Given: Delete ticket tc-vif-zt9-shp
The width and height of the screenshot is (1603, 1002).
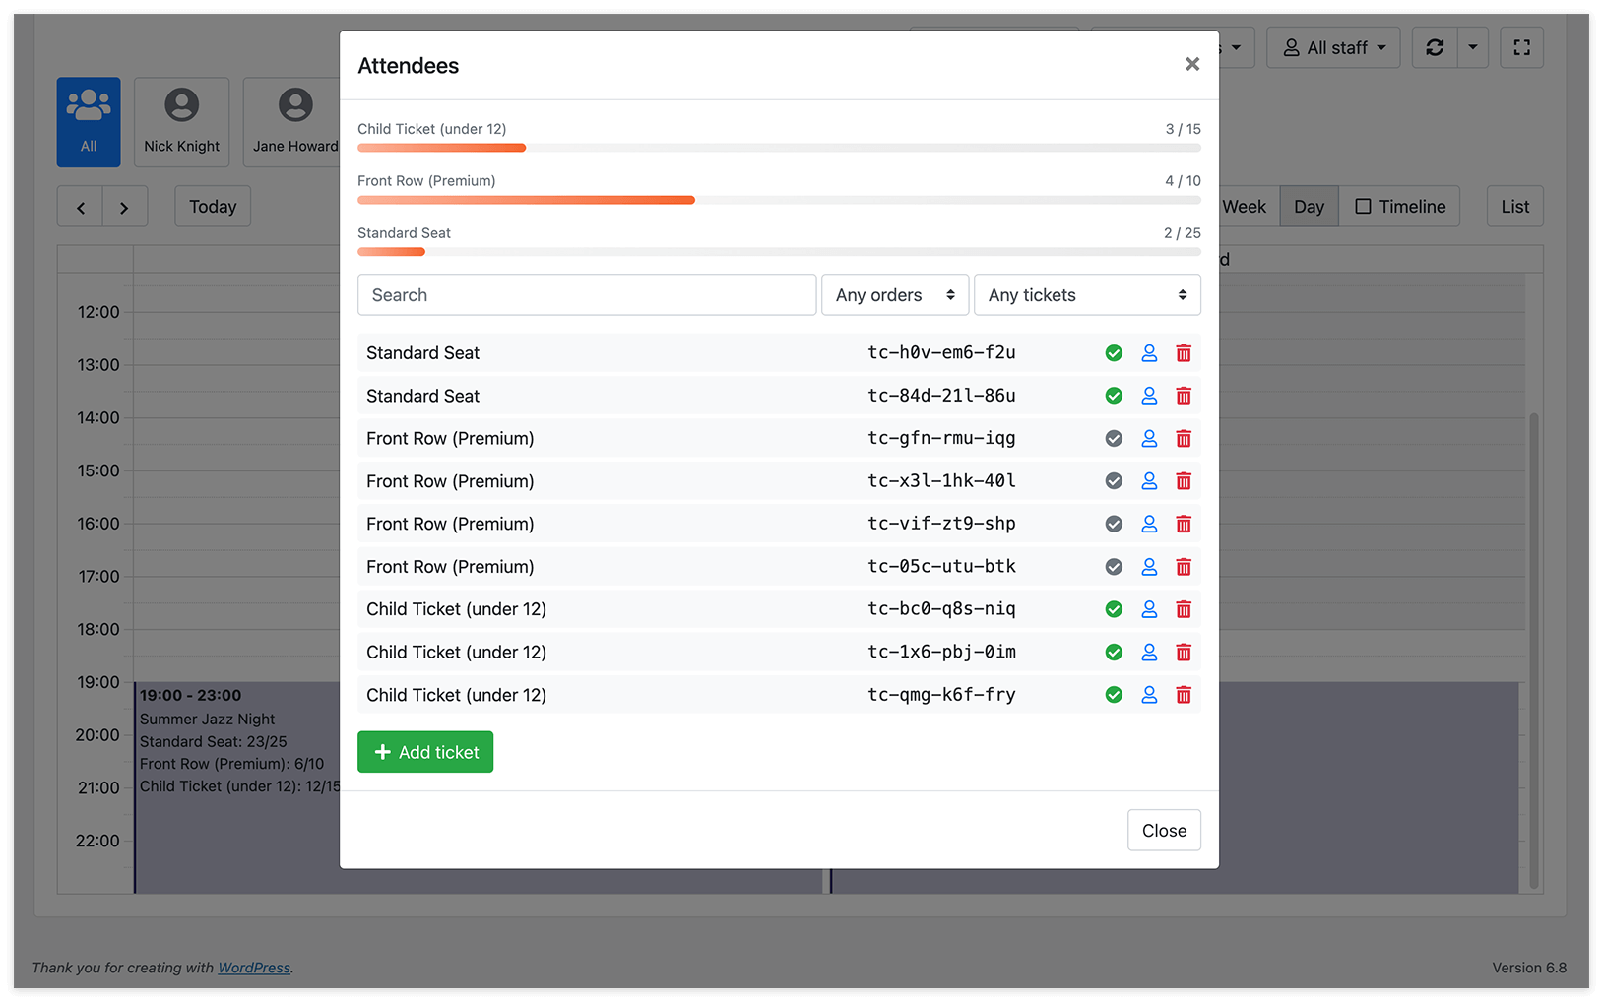Looking at the screenshot, I should [x=1184, y=524].
